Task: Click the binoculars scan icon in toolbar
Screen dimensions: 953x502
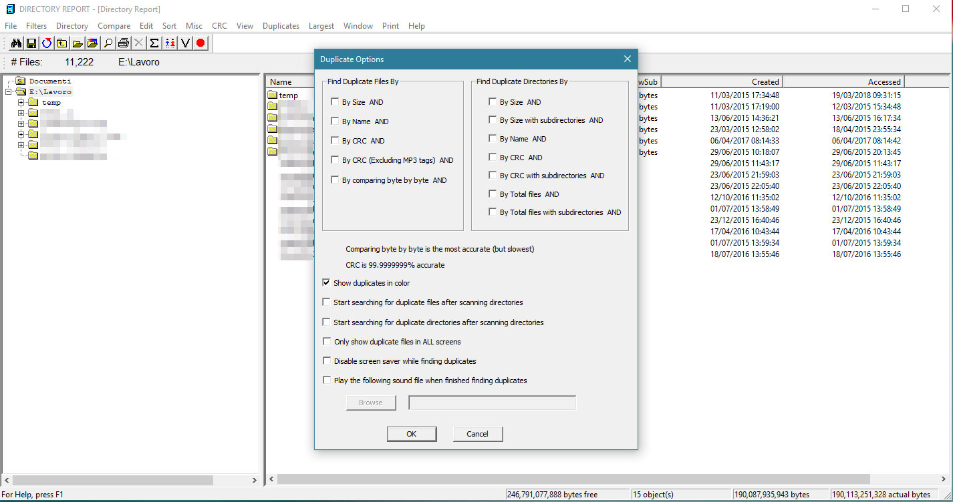Action: (x=16, y=43)
